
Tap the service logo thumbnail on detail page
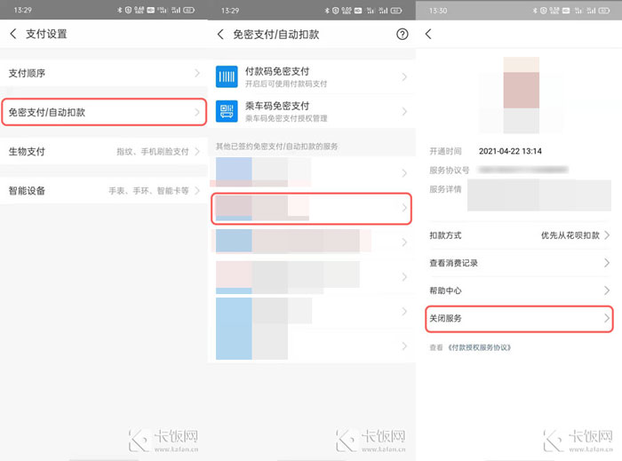521,94
